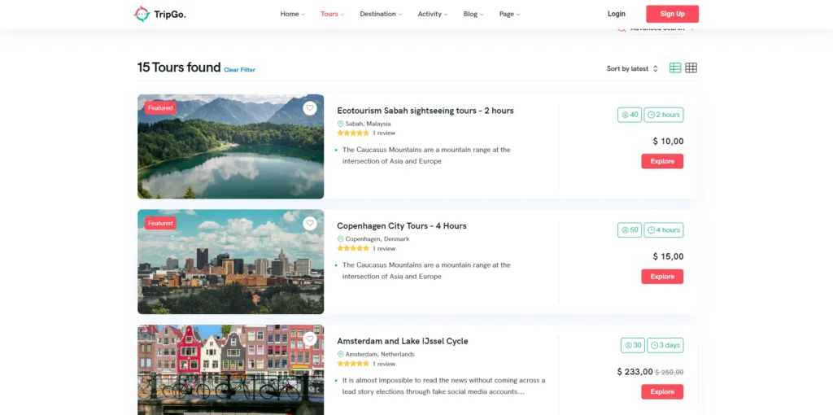The image size is (833, 415).
Task: Click the location pin next to Sabah, Malaysia
Action: [341, 124]
